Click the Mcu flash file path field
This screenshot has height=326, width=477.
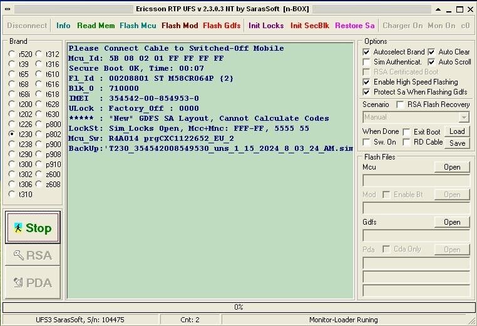point(416,180)
